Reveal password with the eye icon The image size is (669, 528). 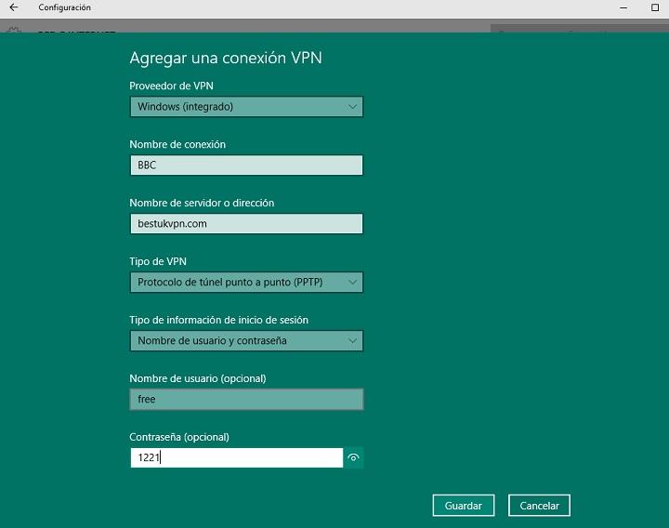click(x=353, y=457)
